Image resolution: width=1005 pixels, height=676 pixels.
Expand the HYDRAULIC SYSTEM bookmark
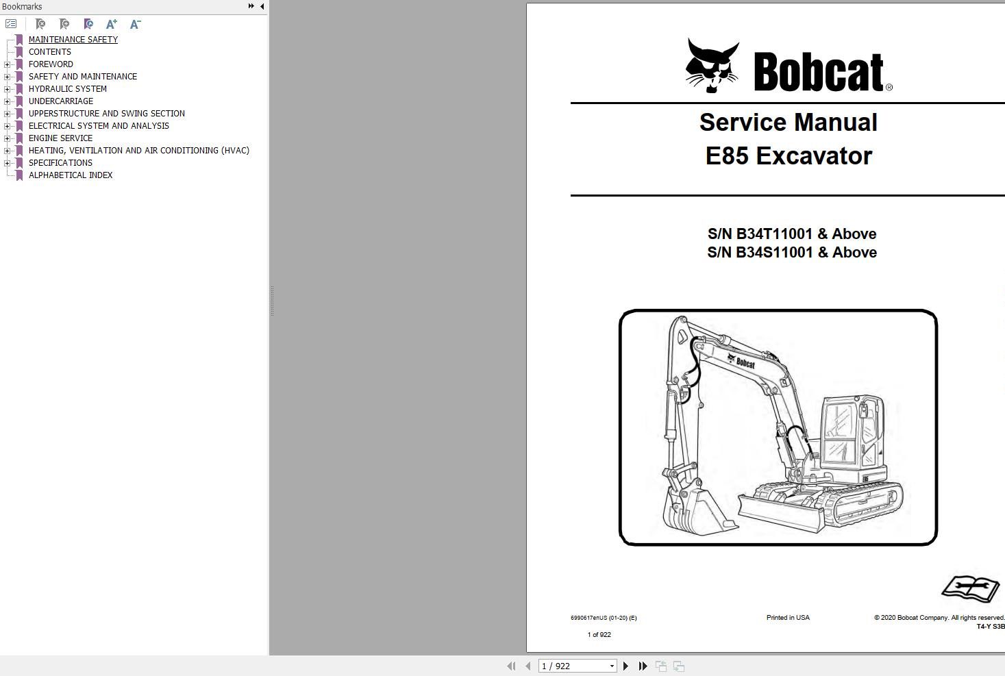[x=7, y=88]
